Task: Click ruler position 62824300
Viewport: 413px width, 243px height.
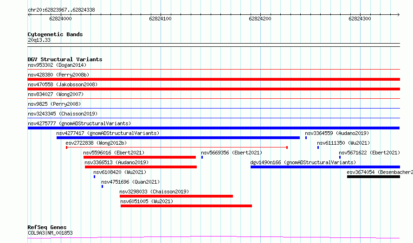Action: (360, 19)
